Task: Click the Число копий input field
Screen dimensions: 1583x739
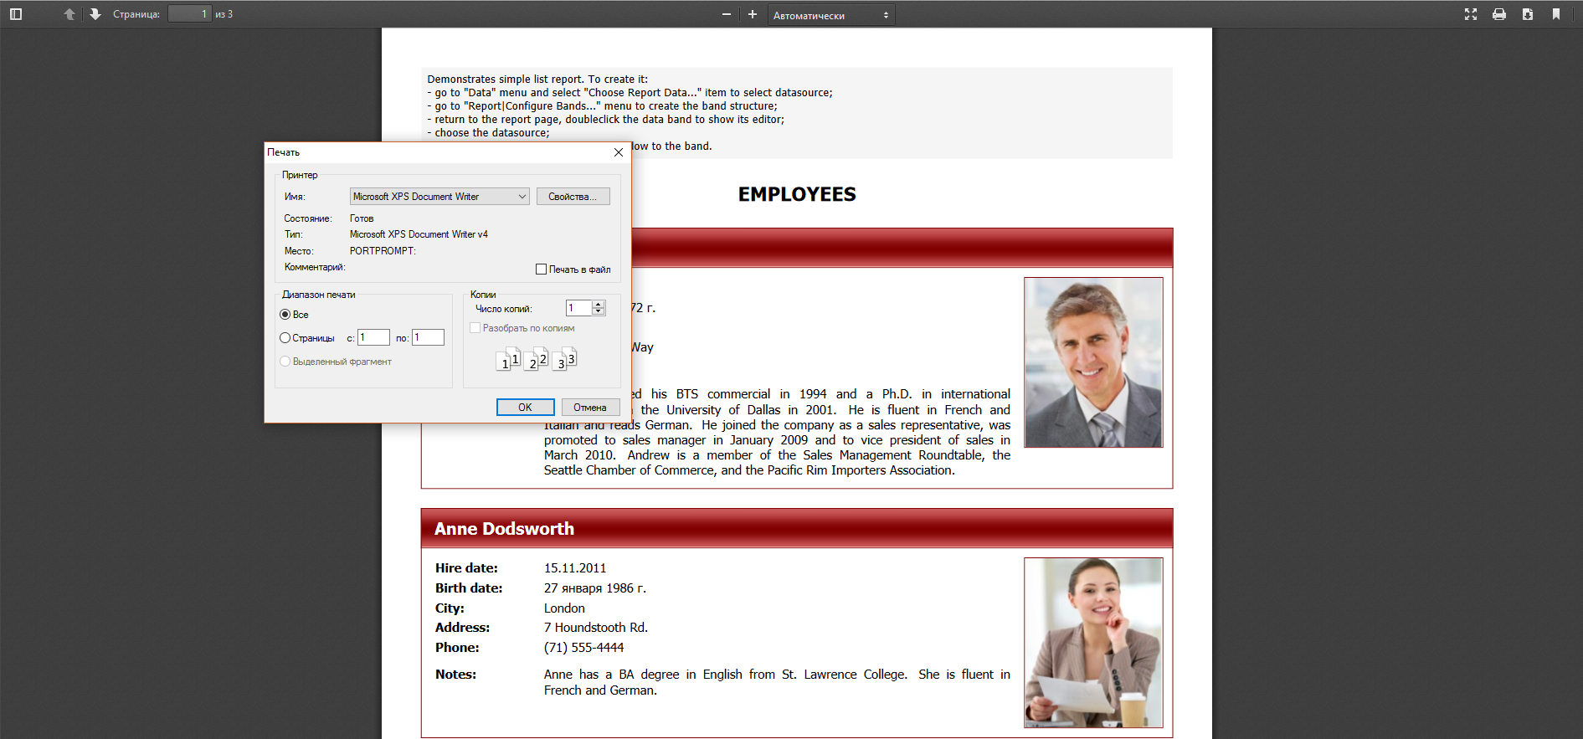Action: click(x=579, y=308)
